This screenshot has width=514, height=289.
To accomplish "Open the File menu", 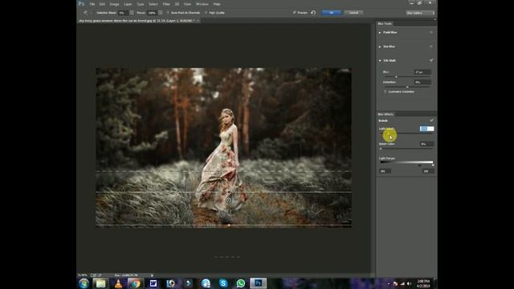I will pyautogui.click(x=92, y=4).
